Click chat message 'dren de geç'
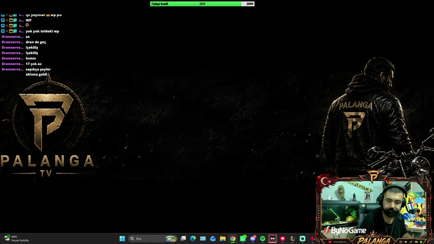The height and width of the screenshot is (244, 434). (36, 42)
